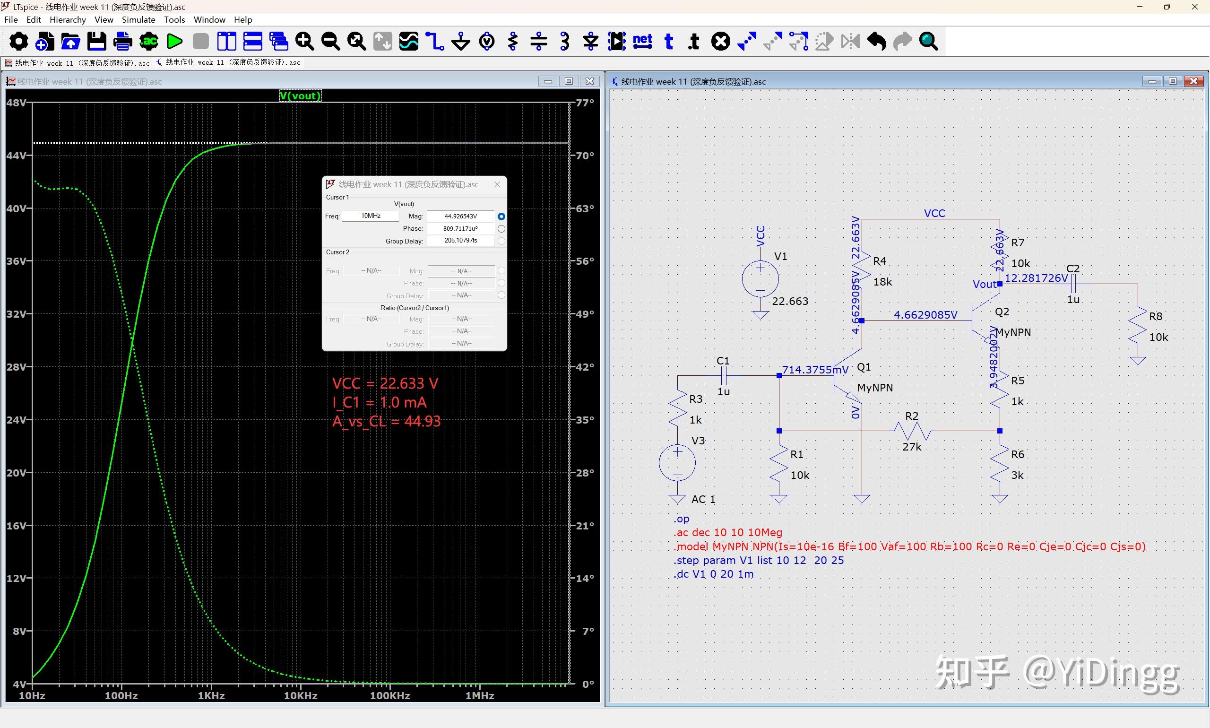Image resolution: width=1210 pixels, height=728 pixels.
Task: Click the green Run simulation icon
Action: coord(174,42)
